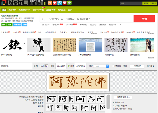This screenshot has height=113, width=158.
Task: Click the 阿弥陀佛 text input field
Action: coord(16,66)
